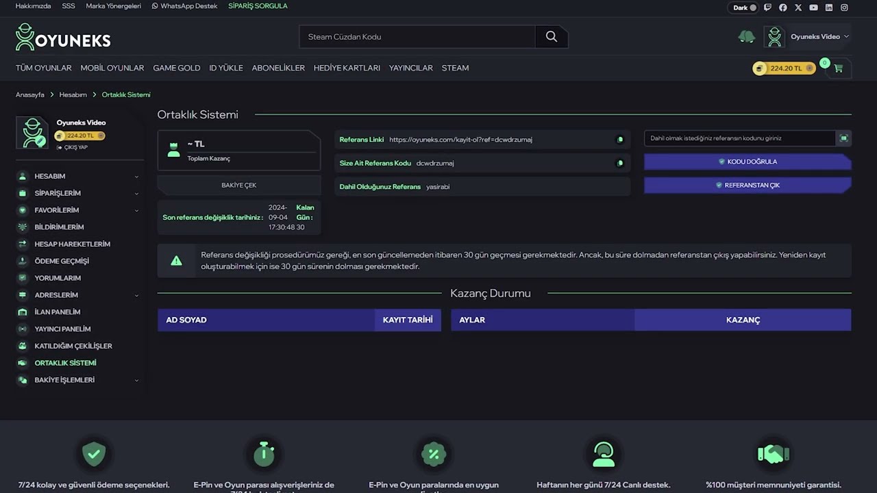The width and height of the screenshot is (877, 493).
Task: Click the ÇIKIŞ YAP link
Action: (73, 147)
